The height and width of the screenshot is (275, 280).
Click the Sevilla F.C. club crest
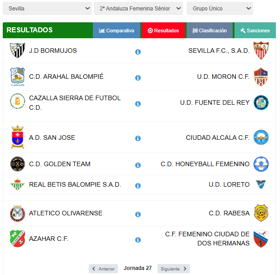point(261,51)
